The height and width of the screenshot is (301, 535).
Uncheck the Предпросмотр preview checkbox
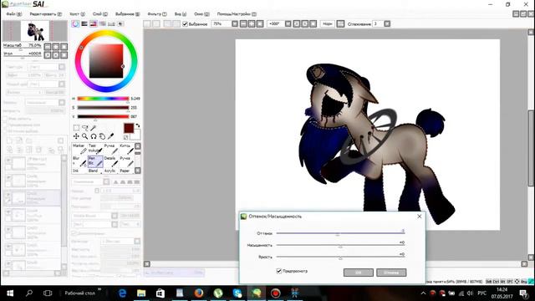pos(278,271)
